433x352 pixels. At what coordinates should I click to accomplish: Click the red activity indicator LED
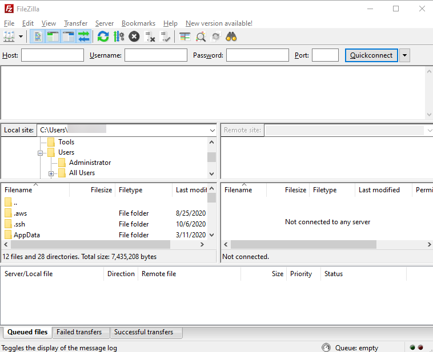(x=420, y=347)
